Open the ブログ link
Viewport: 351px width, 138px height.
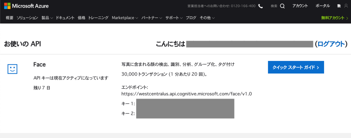click(191, 18)
